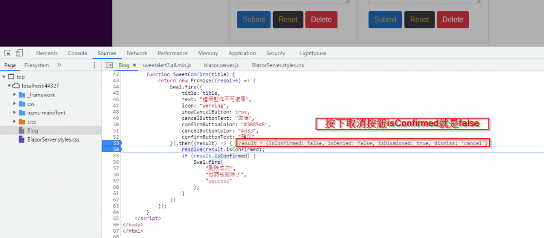Set a breakpoint on line 55
Image resolution: width=544 pixels, height=238 pixels.
point(115,156)
